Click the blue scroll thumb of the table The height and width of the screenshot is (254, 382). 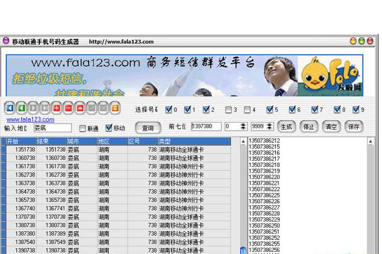pyautogui.click(x=243, y=250)
